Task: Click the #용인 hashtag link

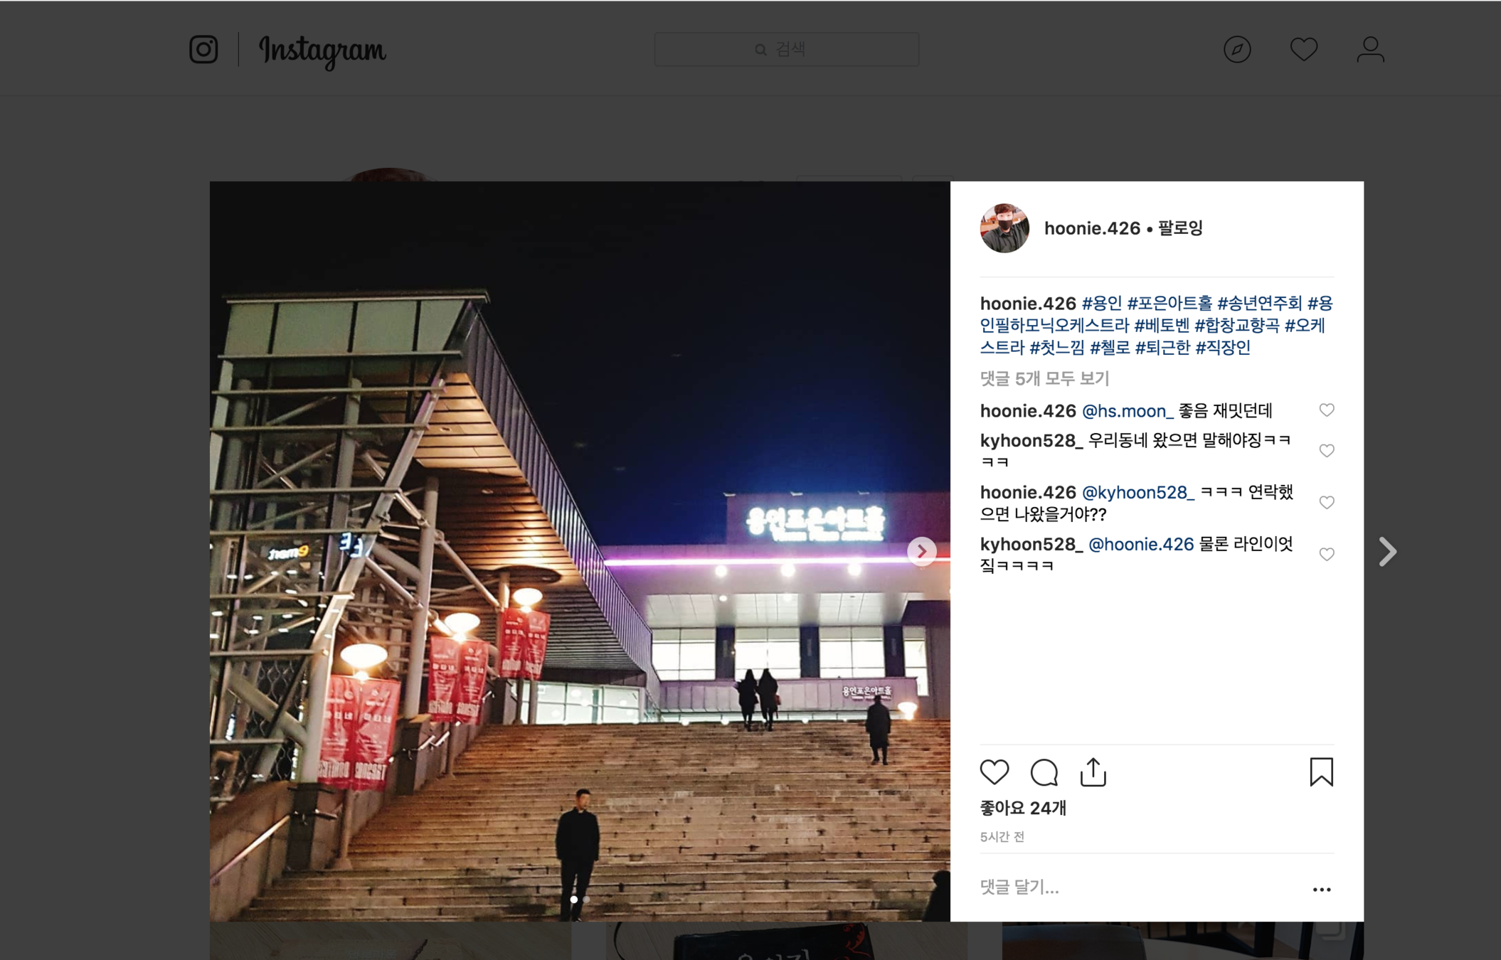Action: pyautogui.click(x=1101, y=304)
